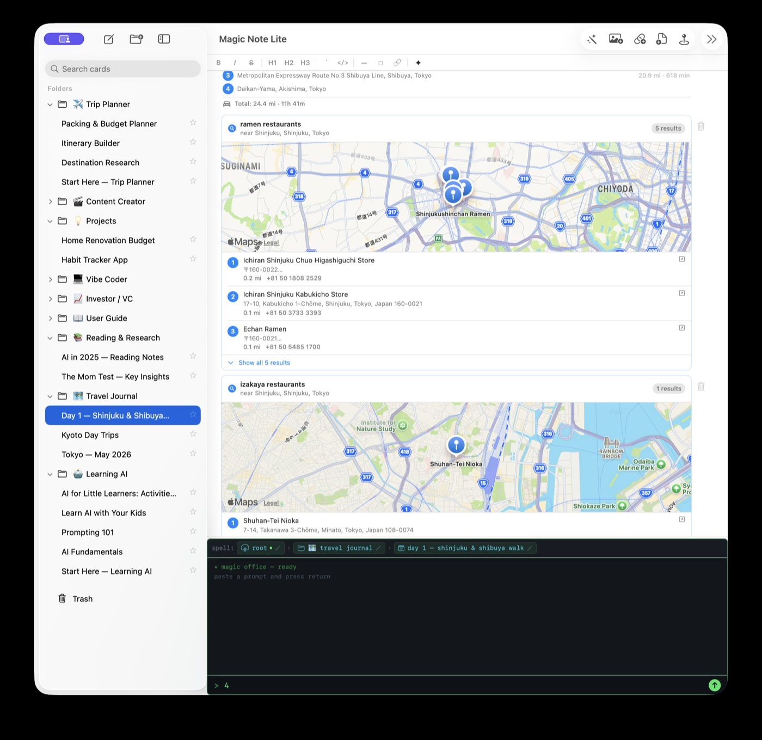This screenshot has height=740, width=762.
Task: Apply italic formatting with the I button
Action: click(235, 63)
